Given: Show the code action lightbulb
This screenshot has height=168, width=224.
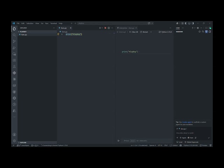Looking at the screenshot, I should (x=58, y=34).
